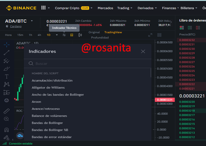
Task: Click the Buscar indicator search field
Action: point(88,63)
